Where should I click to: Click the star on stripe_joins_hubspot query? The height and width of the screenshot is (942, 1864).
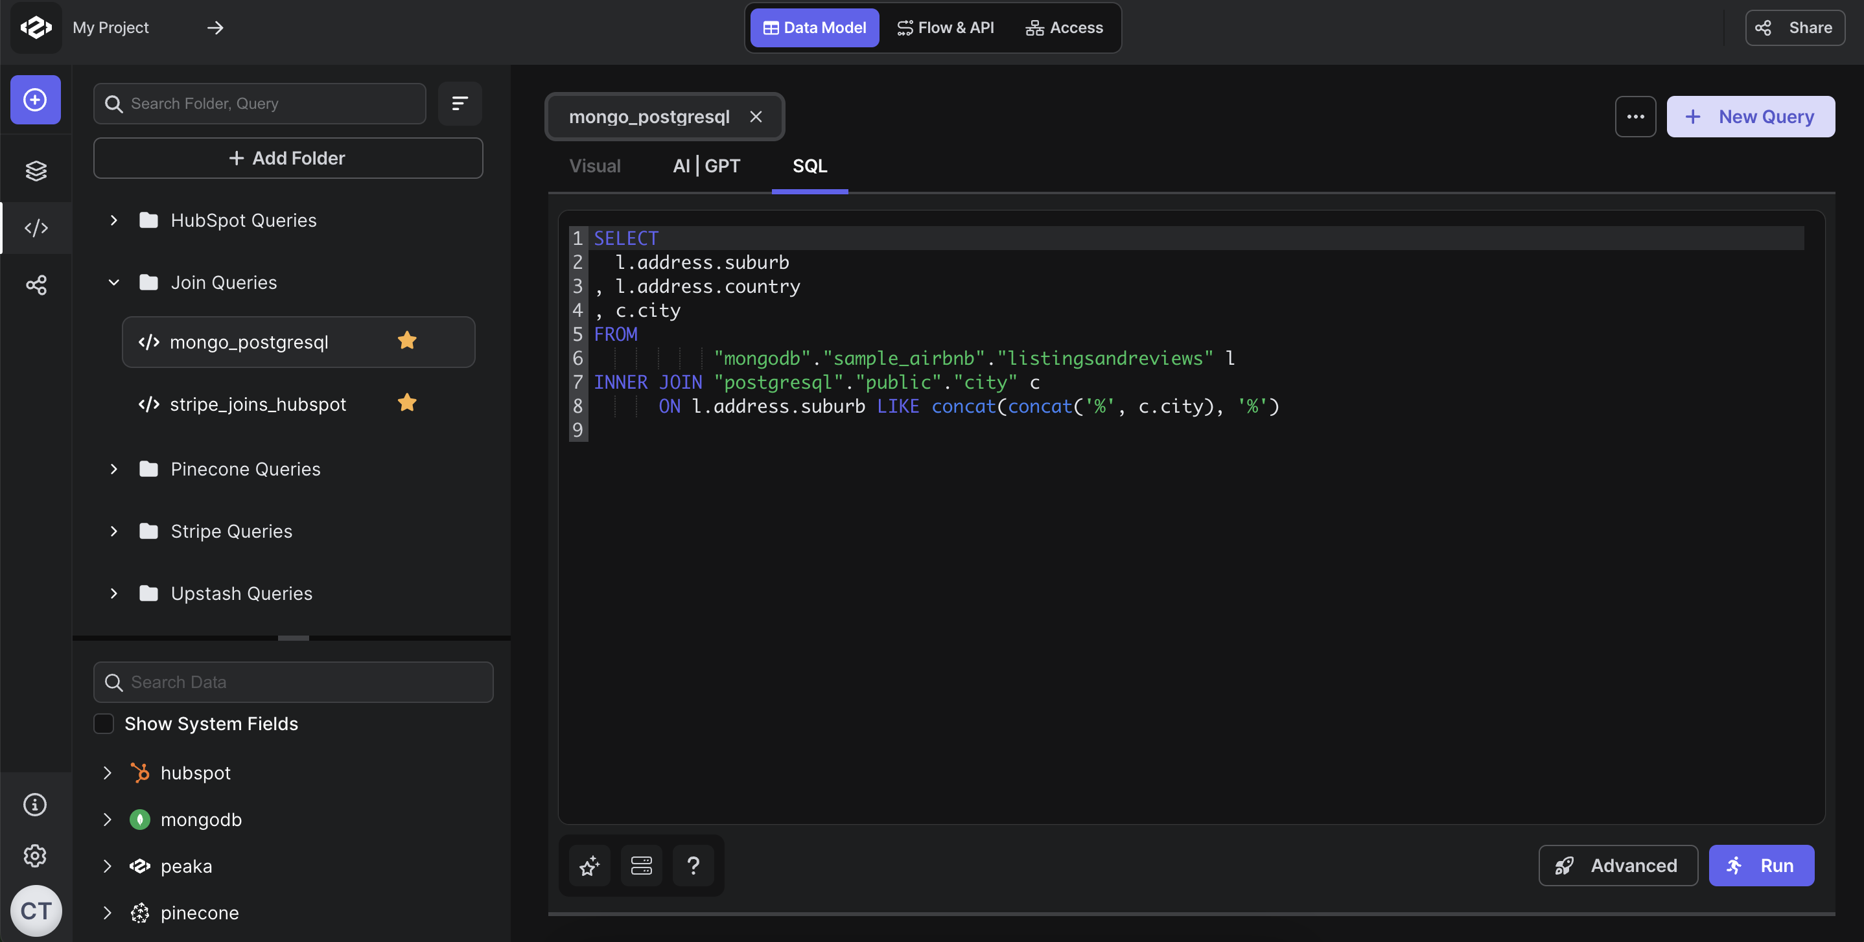point(408,403)
